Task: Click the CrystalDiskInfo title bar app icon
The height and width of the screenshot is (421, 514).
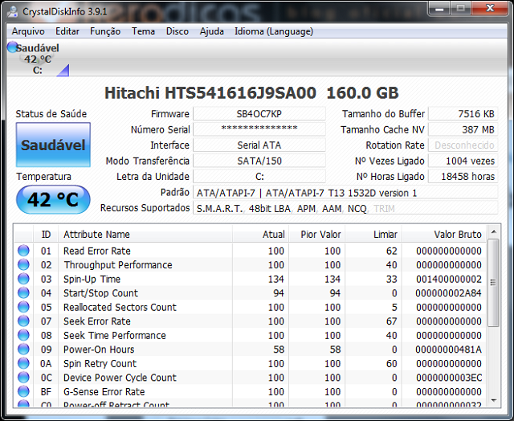Action: point(13,11)
